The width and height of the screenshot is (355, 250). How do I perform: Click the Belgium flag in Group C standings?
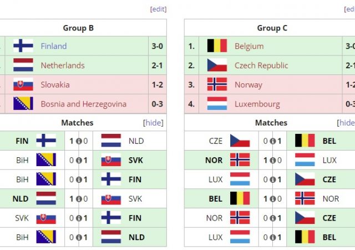pos(217,46)
